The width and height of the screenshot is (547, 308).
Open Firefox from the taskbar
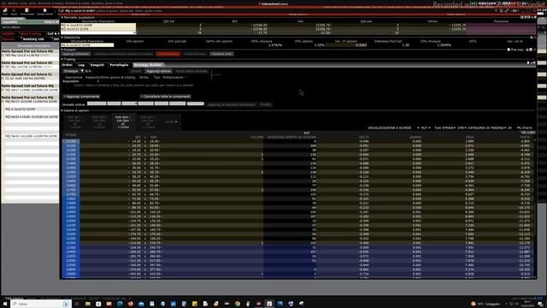(131, 304)
